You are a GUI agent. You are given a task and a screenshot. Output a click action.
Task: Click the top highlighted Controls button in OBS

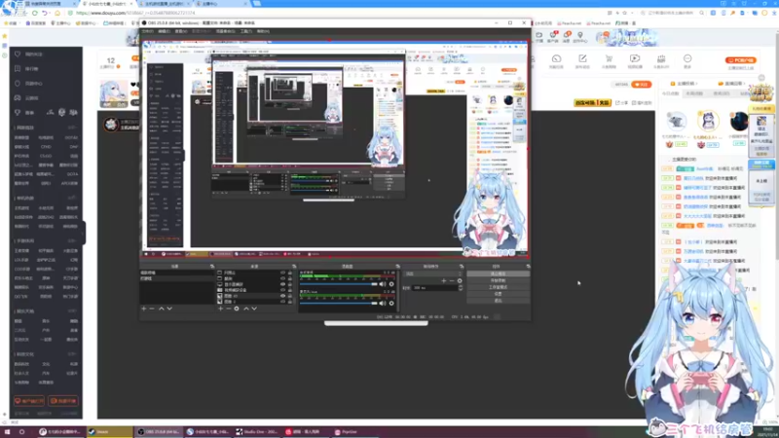coord(498,274)
